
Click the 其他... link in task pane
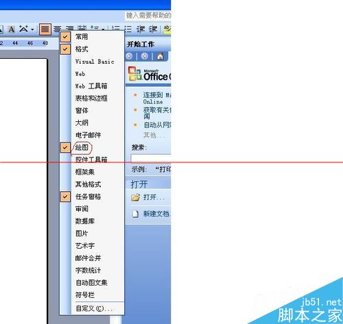pos(154,136)
